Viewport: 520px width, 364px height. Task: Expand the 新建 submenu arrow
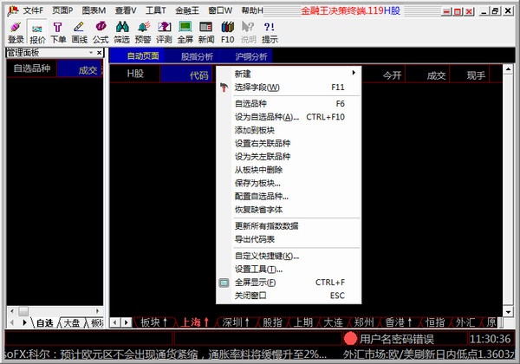[354, 73]
